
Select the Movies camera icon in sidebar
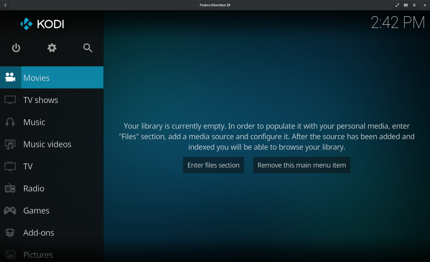[x=10, y=77]
